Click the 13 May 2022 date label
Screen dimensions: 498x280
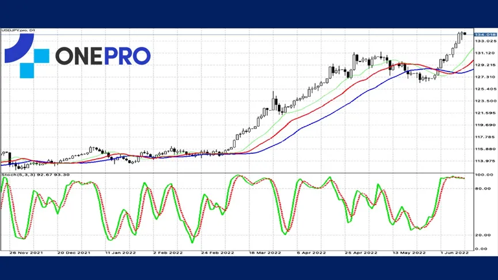tap(409, 253)
